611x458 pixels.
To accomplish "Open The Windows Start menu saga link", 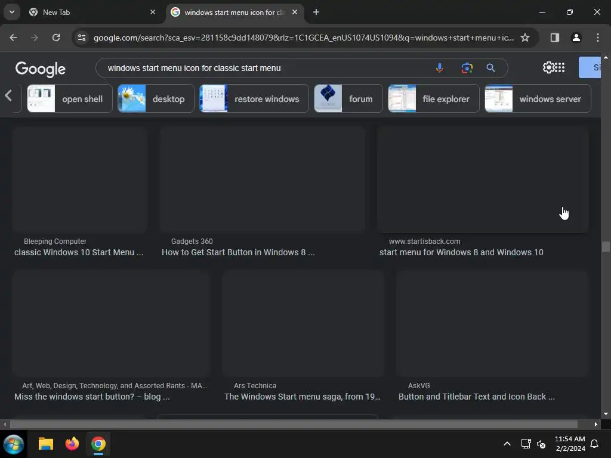I will [303, 397].
